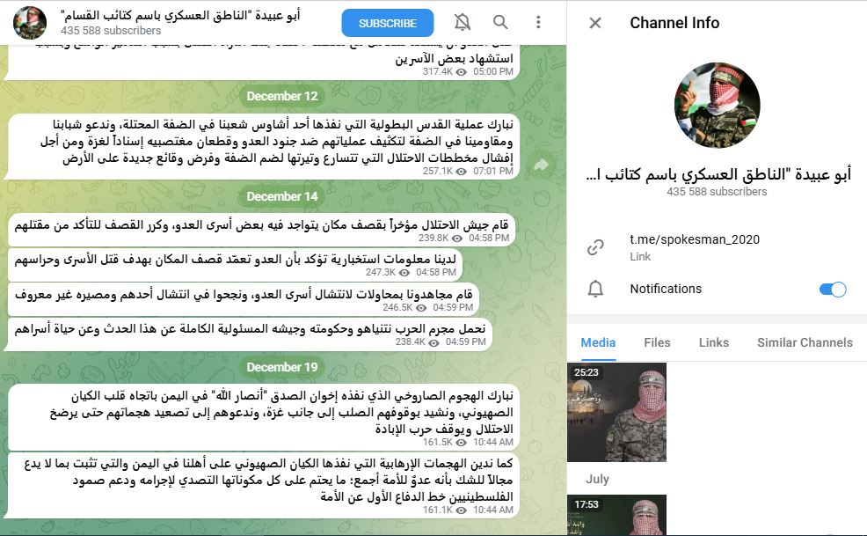Screen dimensions: 867x536
Task: Open the Similar Channels tab
Action: pyautogui.click(x=805, y=342)
